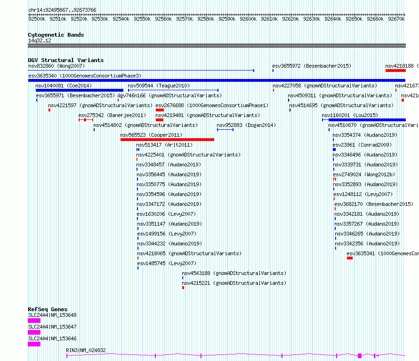Click the nsv509544 (Teague2010) label
This screenshot has height=361, width=419.
(x=159, y=86)
